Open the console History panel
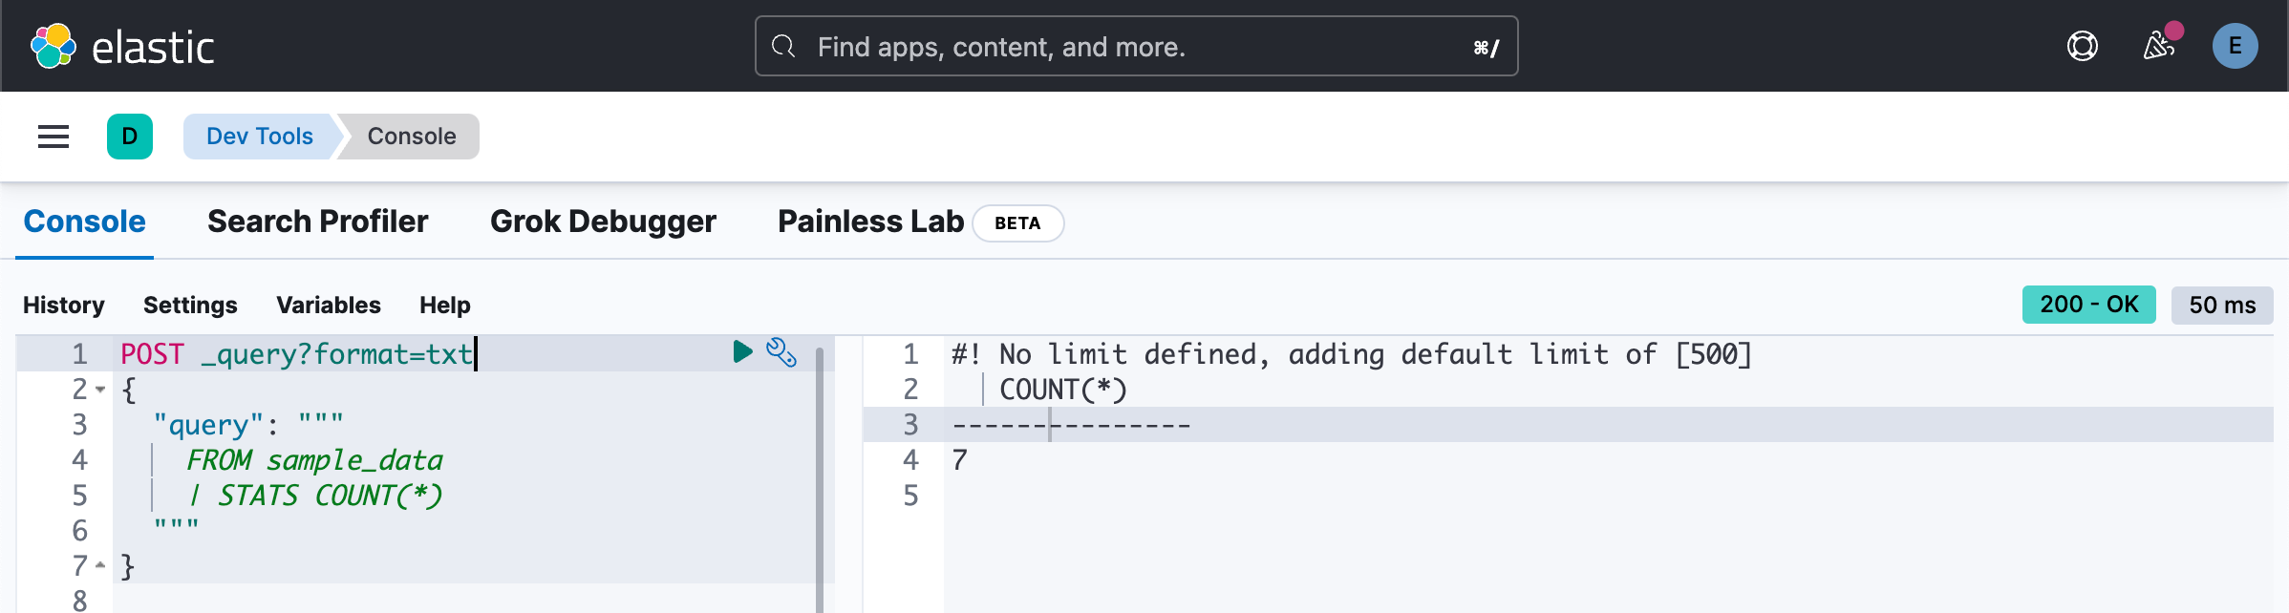This screenshot has width=2289, height=613. tap(64, 305)
